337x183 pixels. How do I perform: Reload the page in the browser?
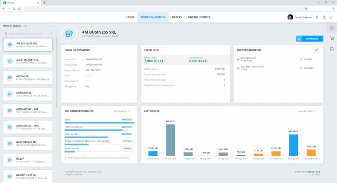pos(14,8)
